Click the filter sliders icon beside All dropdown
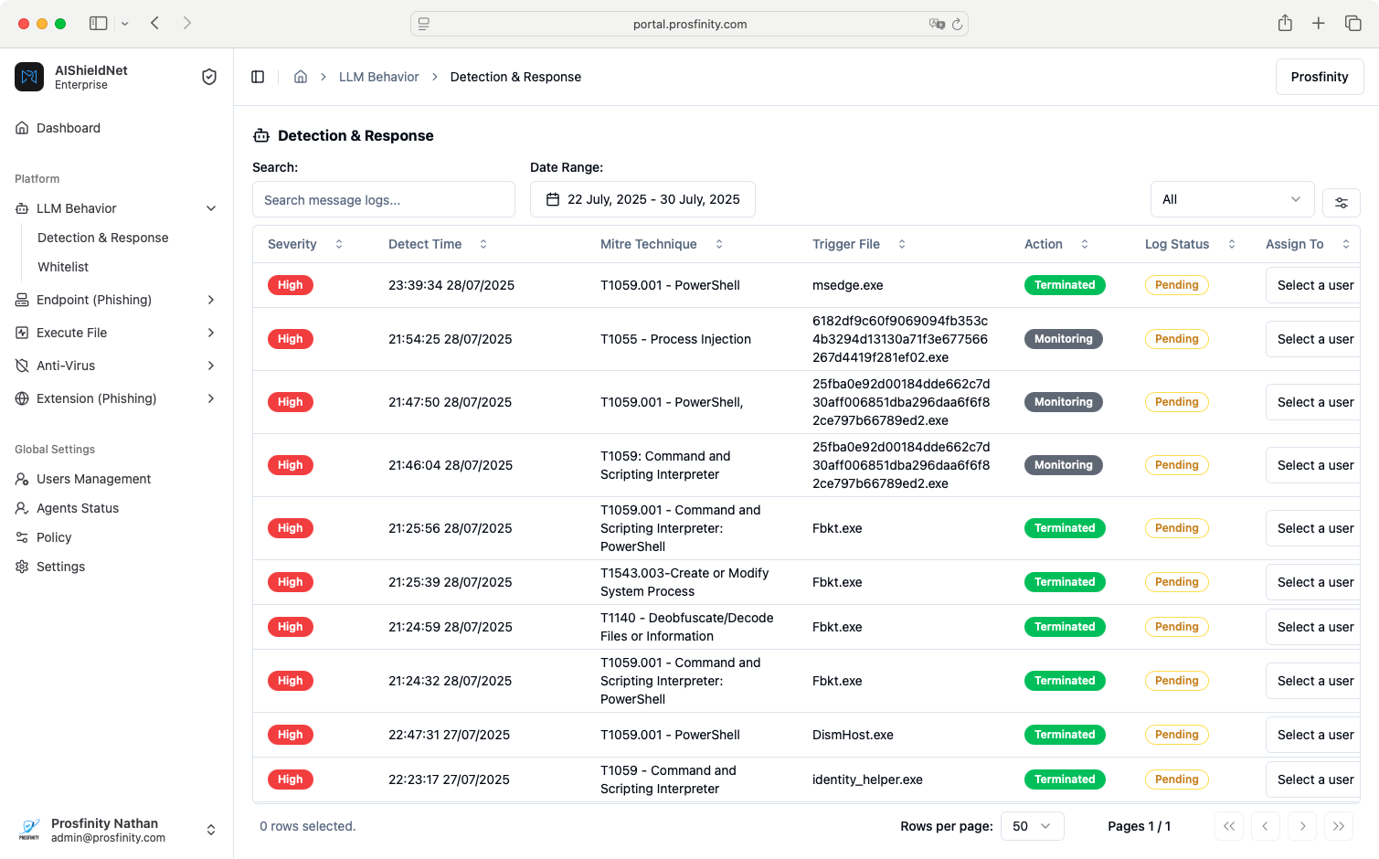This screenshot has height=859, width=1379. click(x=1341, y=202)
